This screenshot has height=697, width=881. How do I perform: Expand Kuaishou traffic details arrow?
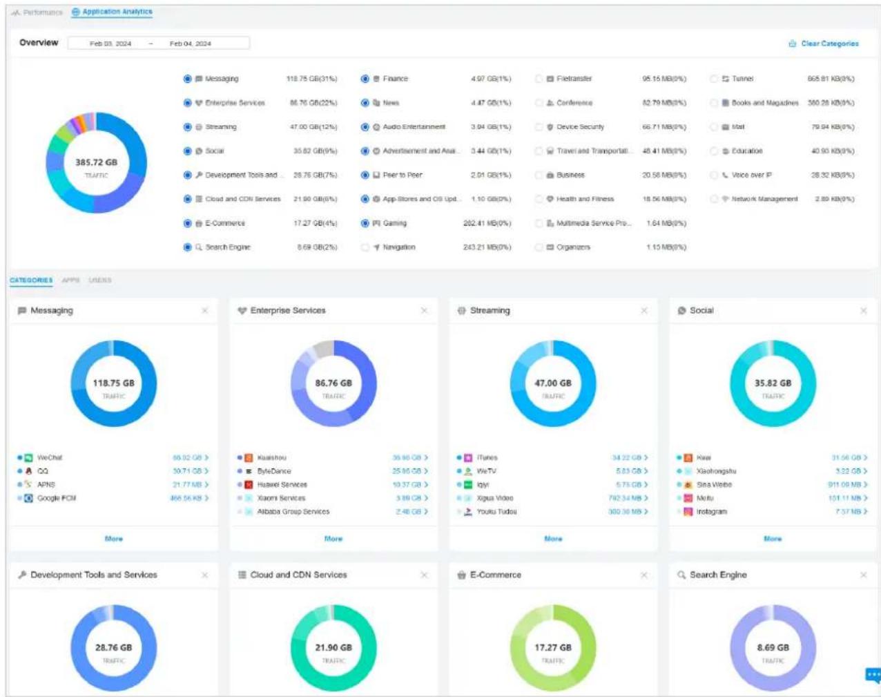[426, 458]
